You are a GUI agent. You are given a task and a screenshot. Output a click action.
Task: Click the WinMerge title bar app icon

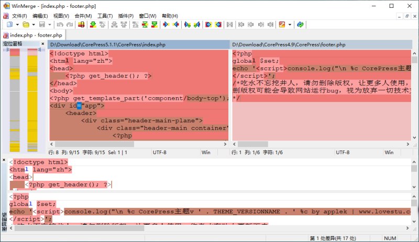[x=7, y=6]
